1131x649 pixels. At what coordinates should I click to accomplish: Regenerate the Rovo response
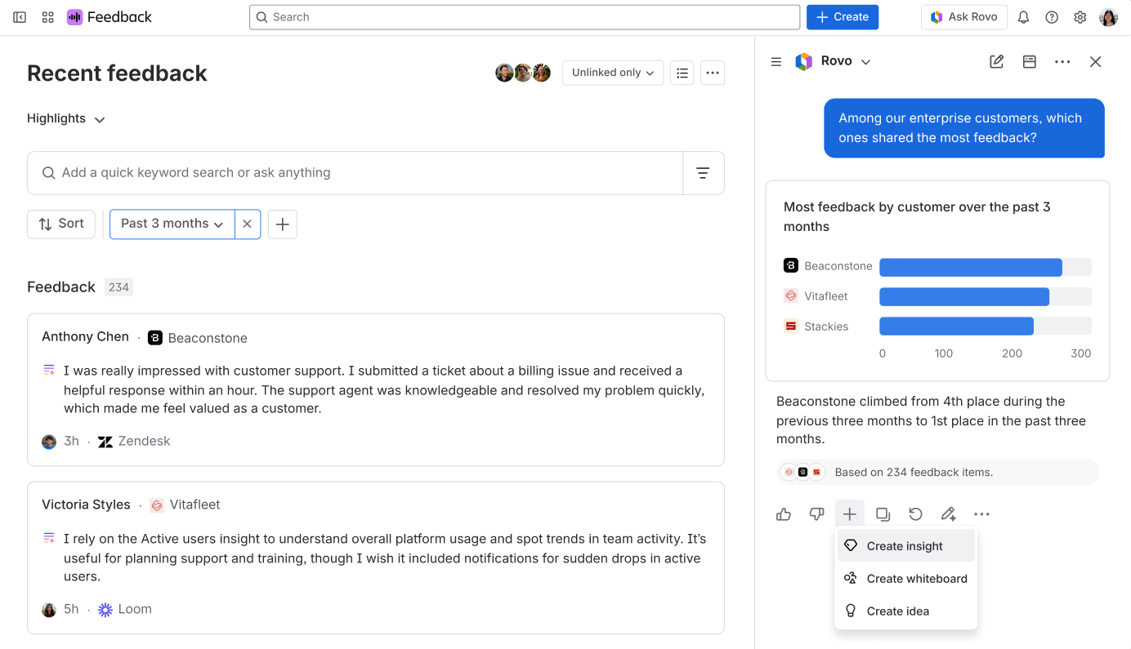[x=915, y=514]
